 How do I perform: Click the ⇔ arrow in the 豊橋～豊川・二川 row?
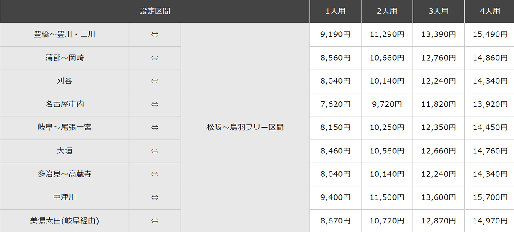click(155, 35)
